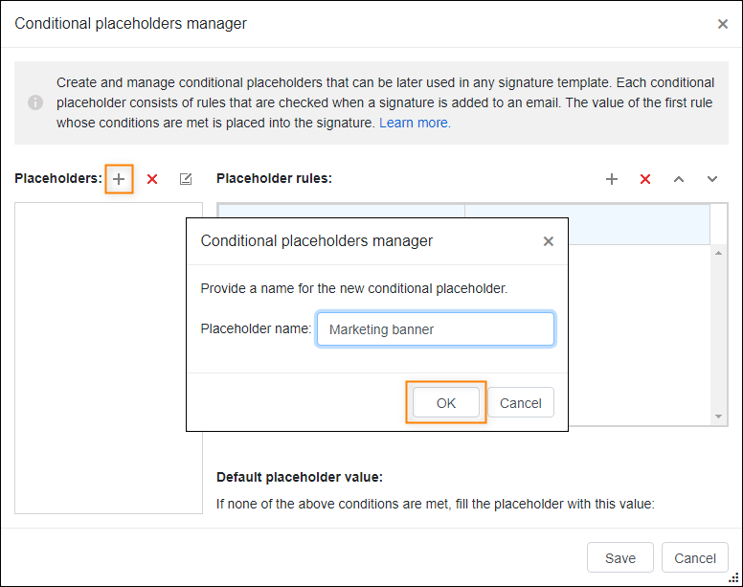
Task: Move placeholder rule up
Action: 679,179
